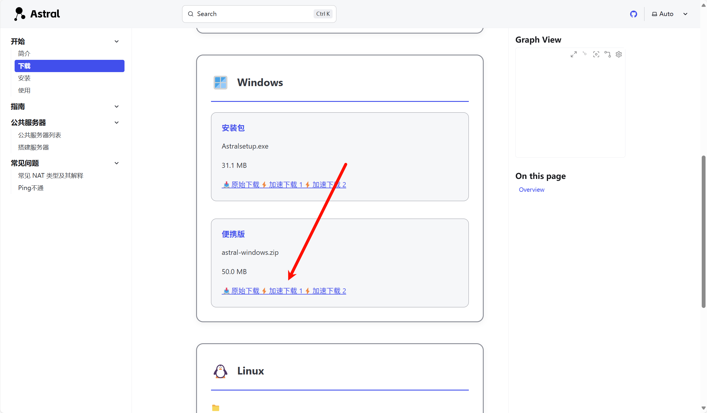Click the scrollbar up arrow
707x413 pixels.
(x=703, y=5)
